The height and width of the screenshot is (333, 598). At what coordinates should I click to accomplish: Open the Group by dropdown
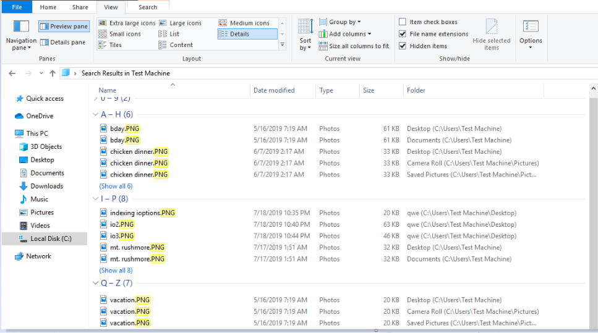(x=340, y=22)
